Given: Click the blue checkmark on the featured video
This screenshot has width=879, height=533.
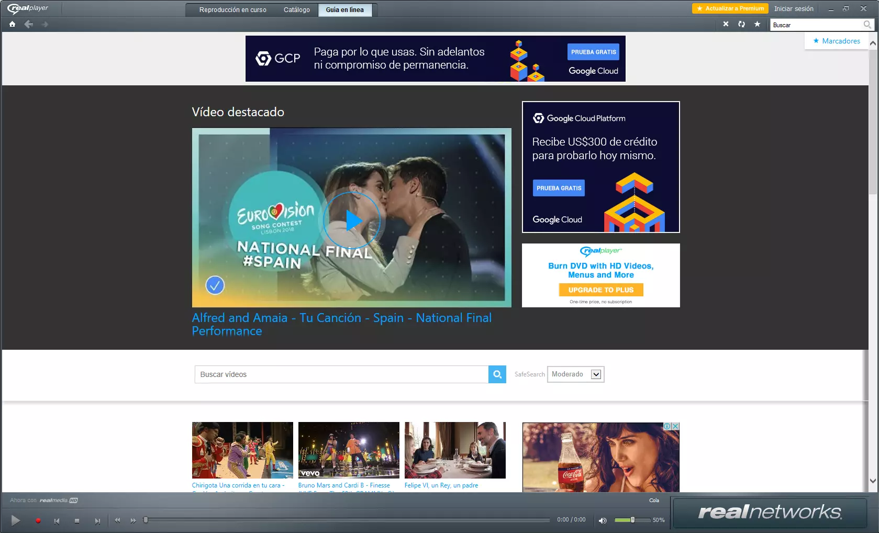Looking at the screenshot, I should (215, 285).
